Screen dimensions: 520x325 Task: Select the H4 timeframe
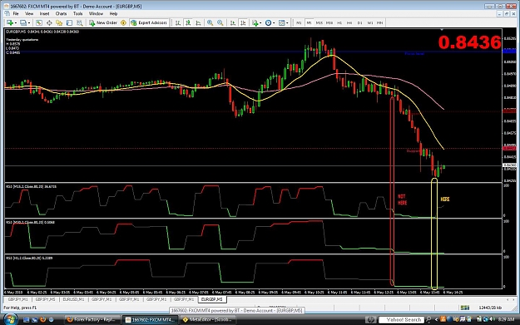click(349, 23)
